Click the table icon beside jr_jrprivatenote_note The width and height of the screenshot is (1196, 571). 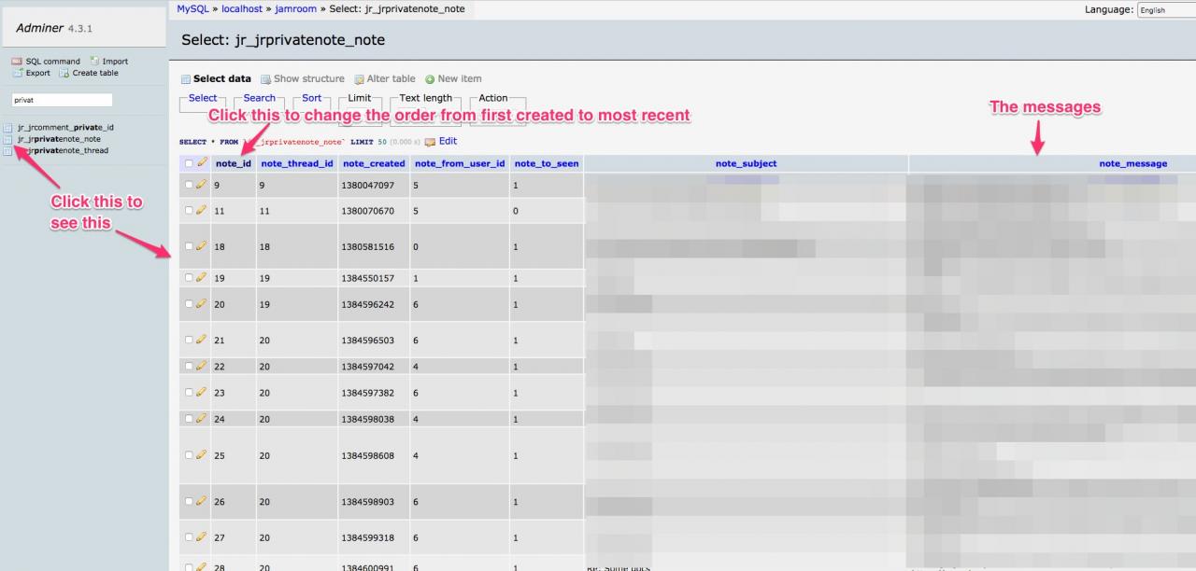7,139
